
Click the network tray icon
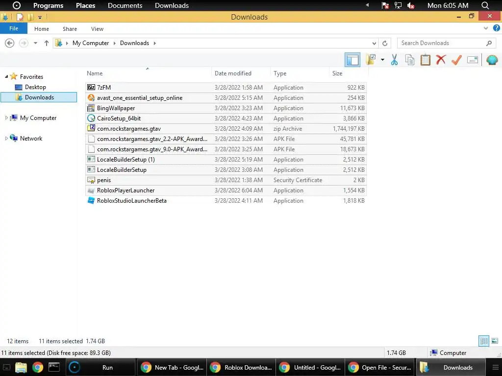tap(398, 5)
